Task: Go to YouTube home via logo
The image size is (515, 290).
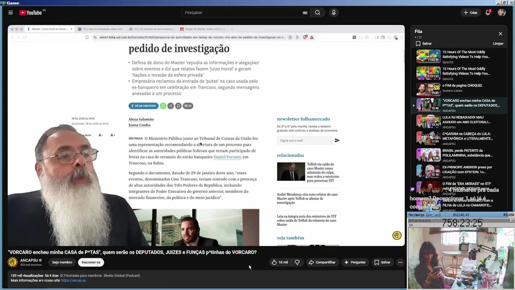Action: (31, 12)
